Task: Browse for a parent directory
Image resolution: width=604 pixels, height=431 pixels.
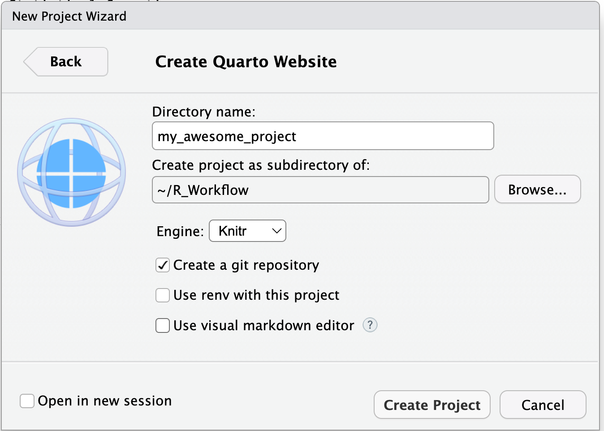Action: [537, 190]
